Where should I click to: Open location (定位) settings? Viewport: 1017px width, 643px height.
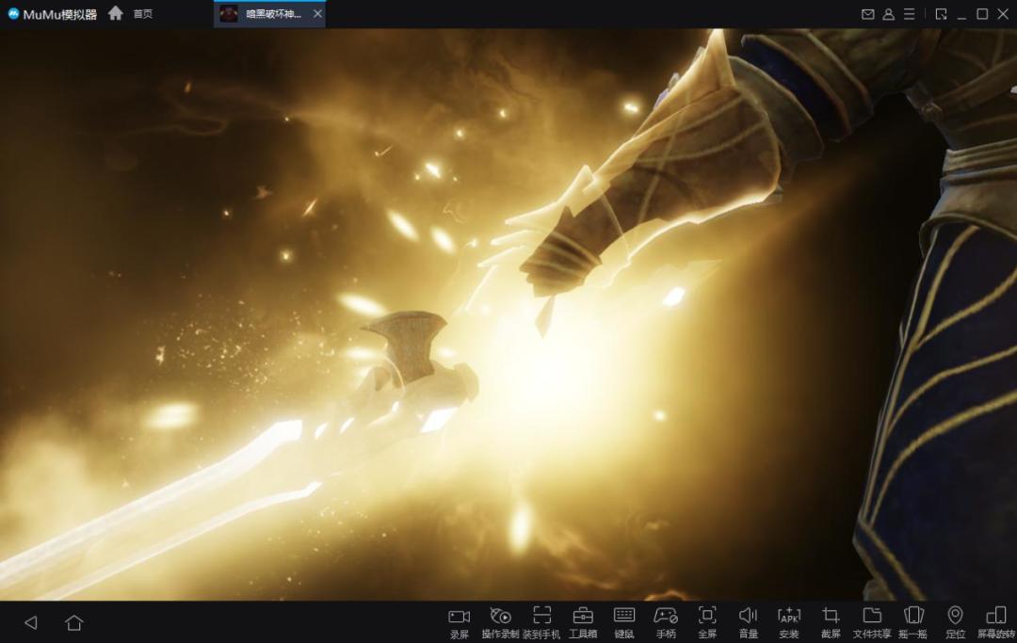(x=955, y=623)
